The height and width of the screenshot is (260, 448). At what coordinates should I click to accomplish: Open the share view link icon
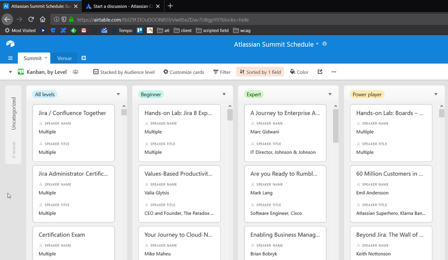click(320, 72)
